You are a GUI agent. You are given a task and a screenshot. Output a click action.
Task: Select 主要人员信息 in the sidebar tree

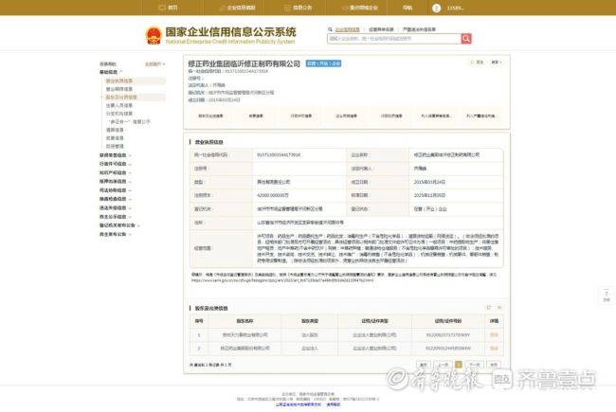tap(119, 105)
